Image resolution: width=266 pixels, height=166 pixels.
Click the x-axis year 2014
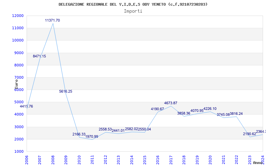pos(131,159)
